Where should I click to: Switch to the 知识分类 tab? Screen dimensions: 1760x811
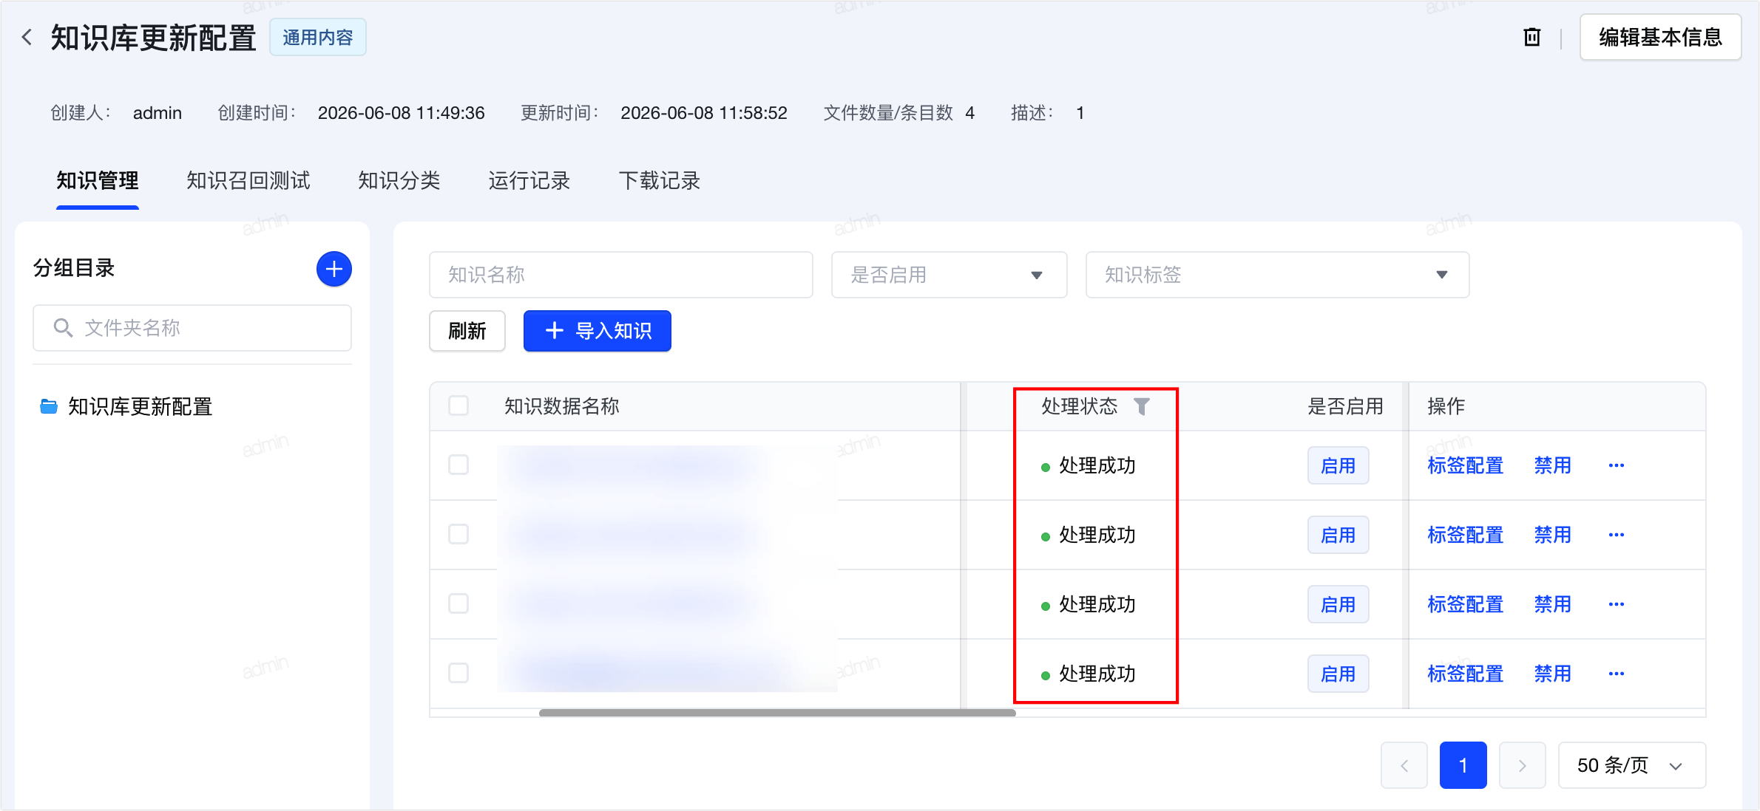399,181
